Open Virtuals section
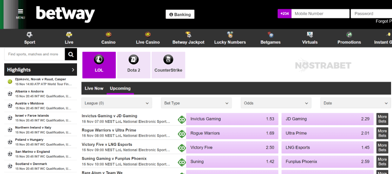Image resolution: width=392 pixels, height=174 pixels. pos(310,38)
